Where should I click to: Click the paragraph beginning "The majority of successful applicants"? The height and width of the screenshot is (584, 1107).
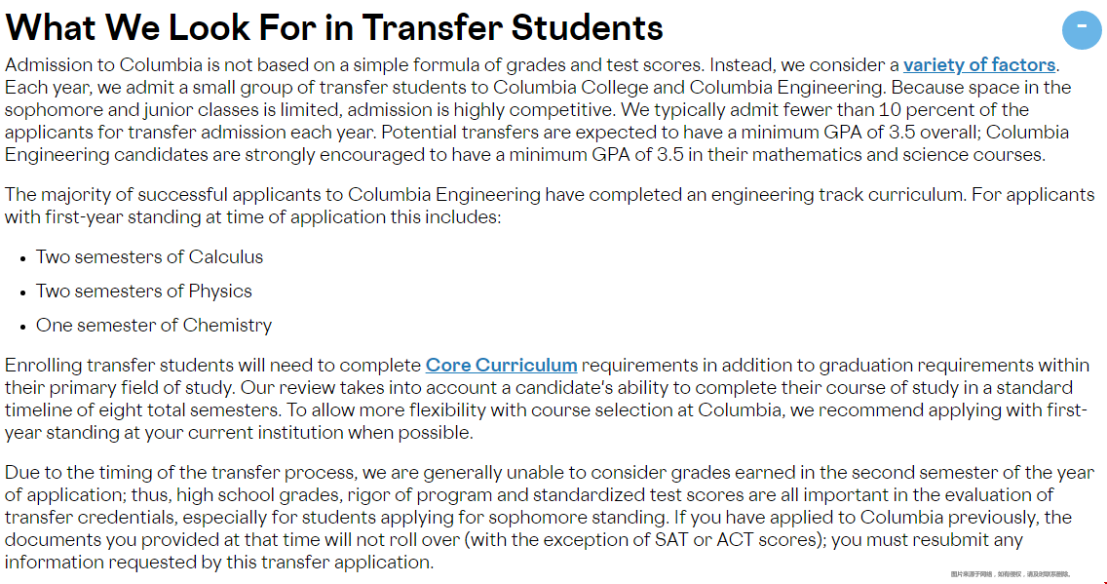point(550,206)
